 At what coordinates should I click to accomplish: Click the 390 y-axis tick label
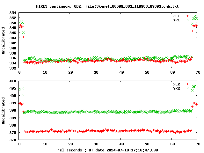click(x=13, y=110)
